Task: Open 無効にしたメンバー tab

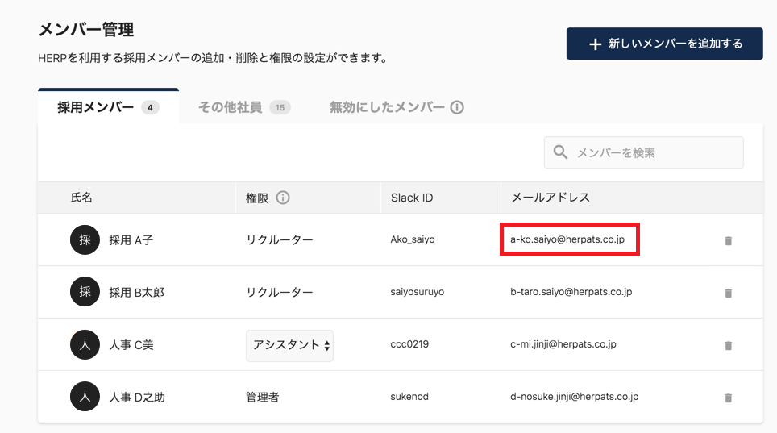Action: click(387, 107)
